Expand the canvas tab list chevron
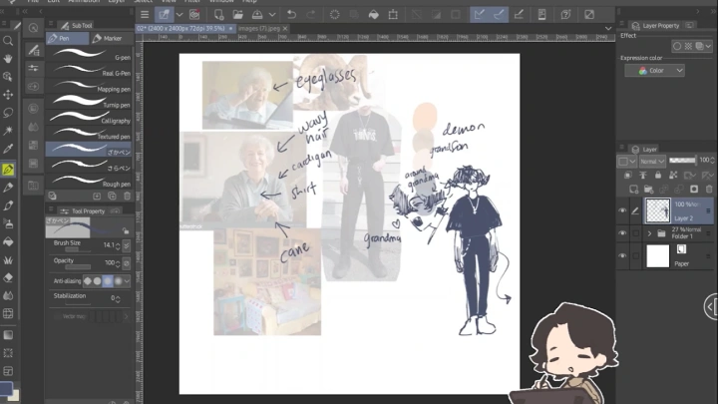 (608, 28)
